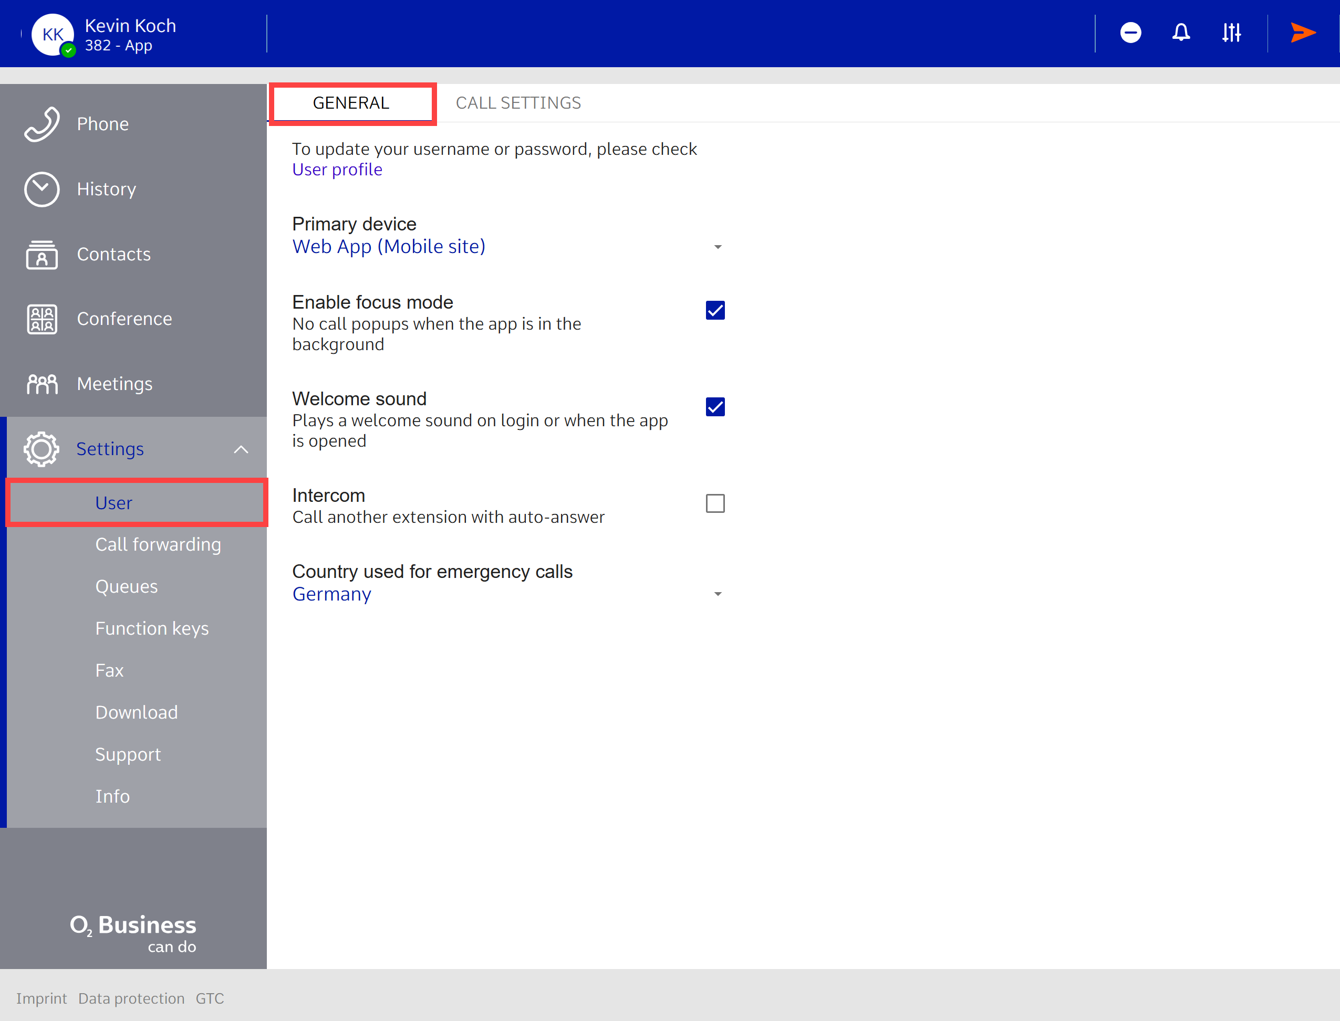Enable the Intercom checkbox
Image resolution: width=1340 pixels, height=1021 pixels.
click(x=715, y=503)
